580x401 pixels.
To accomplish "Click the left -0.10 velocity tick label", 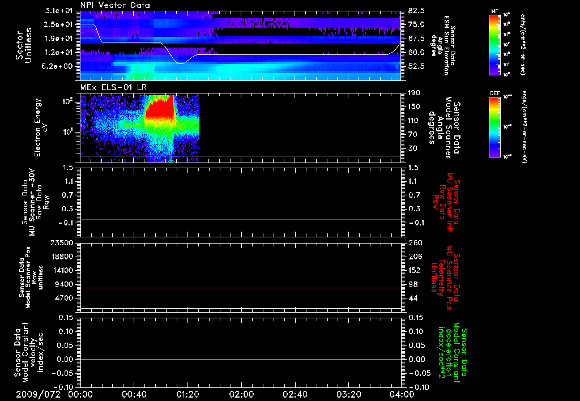I will (x=63, y=387).
